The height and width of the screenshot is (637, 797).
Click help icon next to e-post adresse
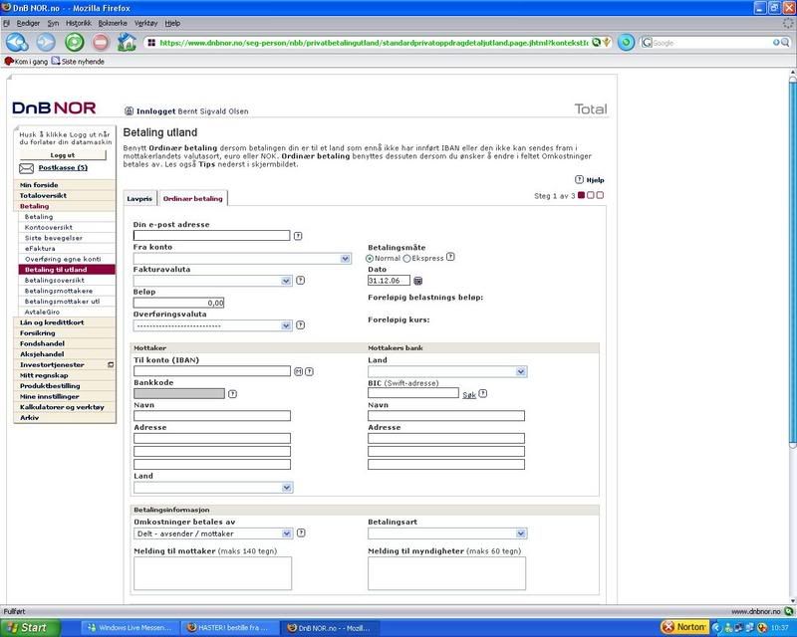coord(298,236)
